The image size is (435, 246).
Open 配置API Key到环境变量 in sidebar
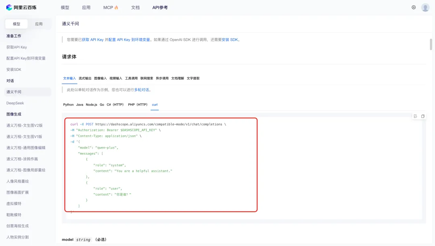point(26,58)
